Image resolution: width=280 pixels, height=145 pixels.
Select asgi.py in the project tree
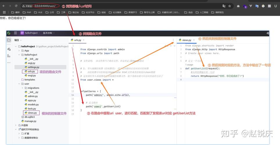click(30, 63)
